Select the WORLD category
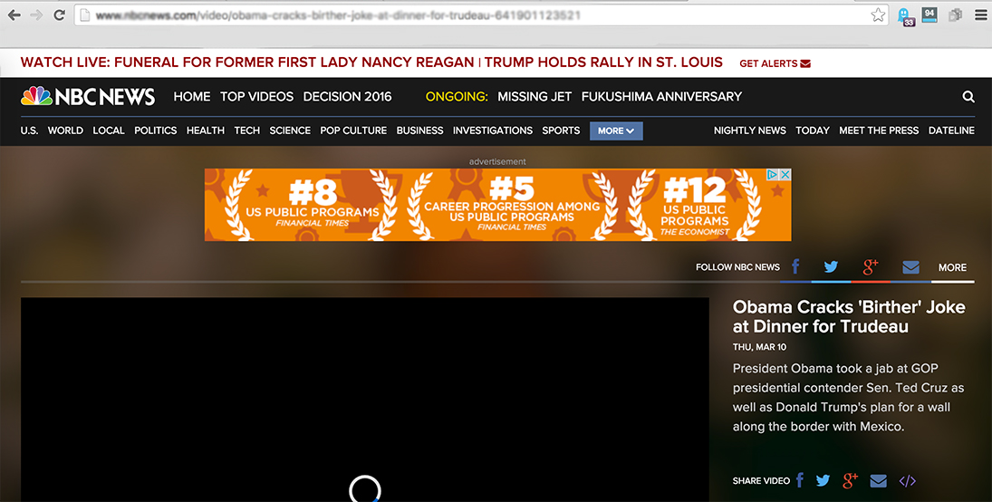This screenshot has height=502, width=992. 65,130
